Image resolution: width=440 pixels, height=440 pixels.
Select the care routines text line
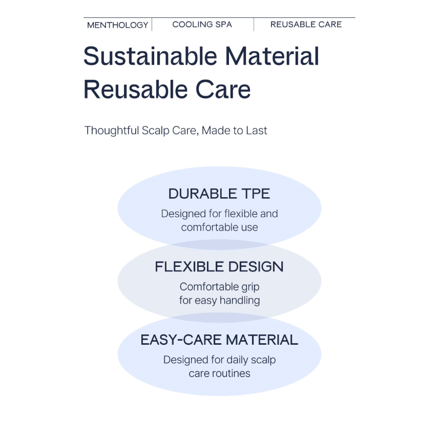(x=219, y=373)
